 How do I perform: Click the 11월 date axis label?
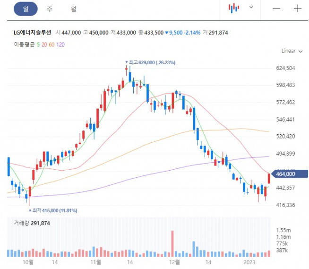coord(96,261)
